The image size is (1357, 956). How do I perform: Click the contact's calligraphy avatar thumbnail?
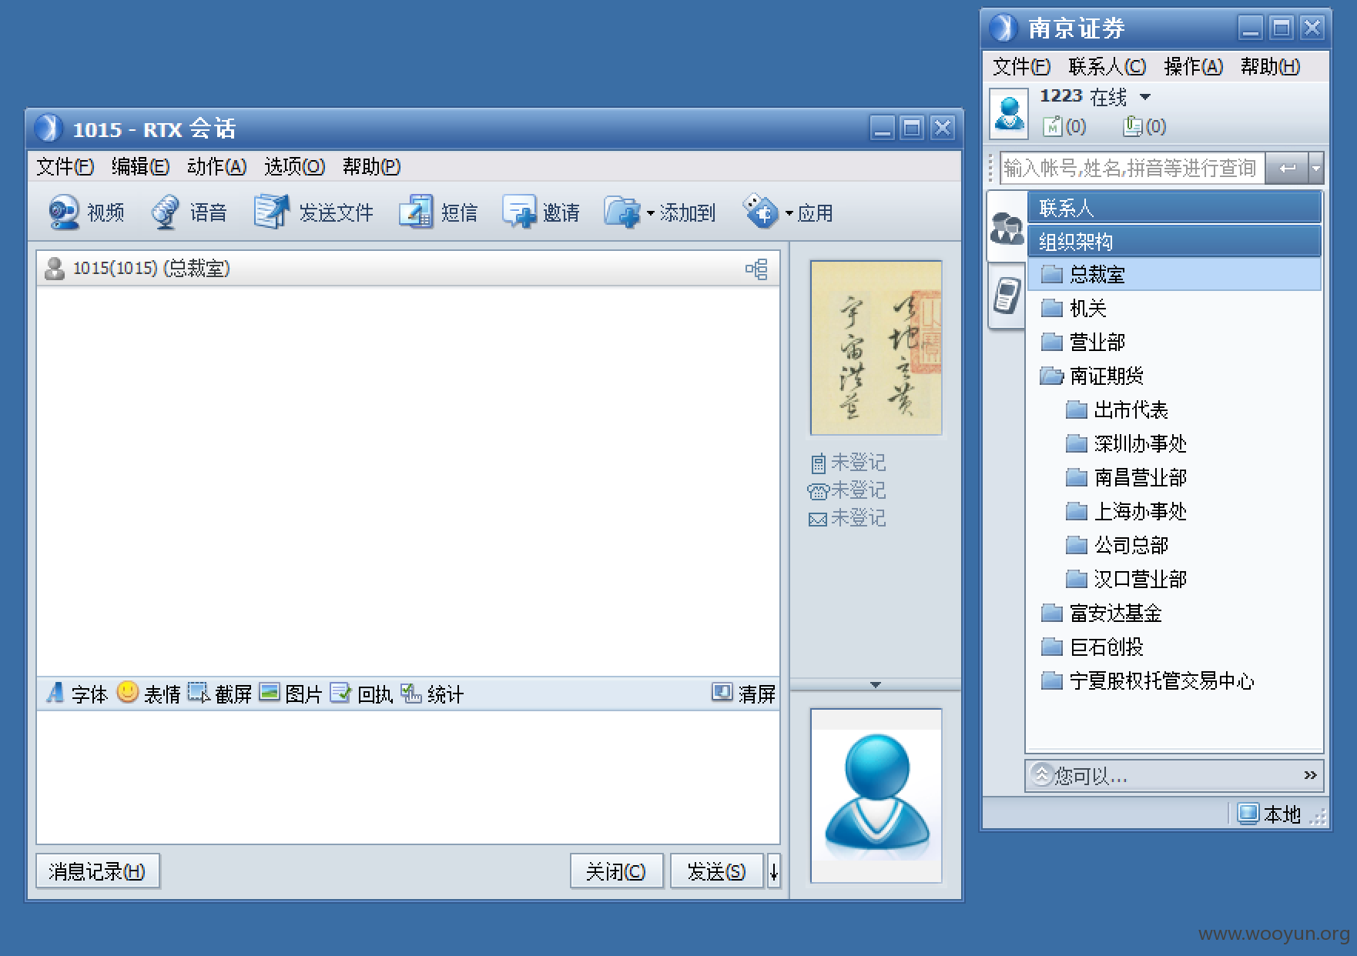[x=876, y=348]
